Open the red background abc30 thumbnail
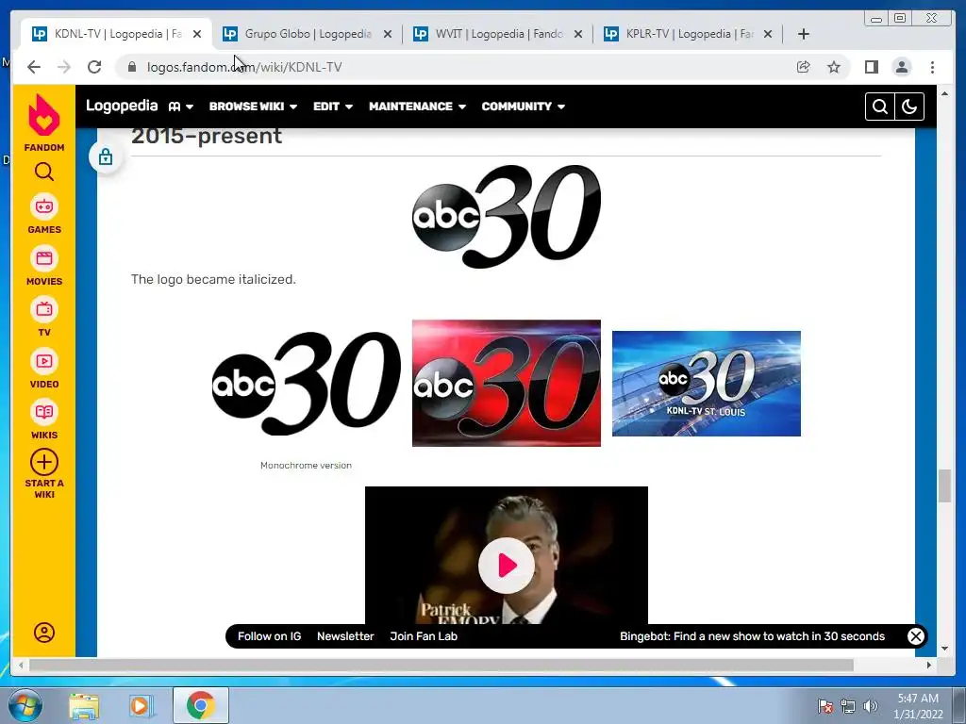Screen dimensions: 966x724 pos(507,383)
